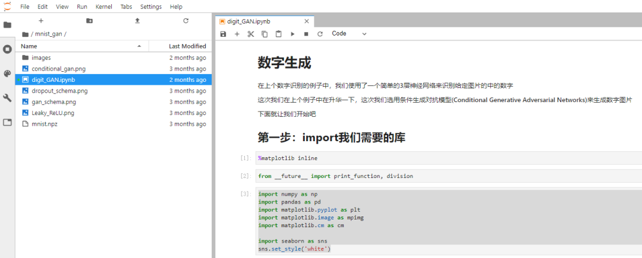Interrupt the kernel with the stop icon

coord(306,34)
